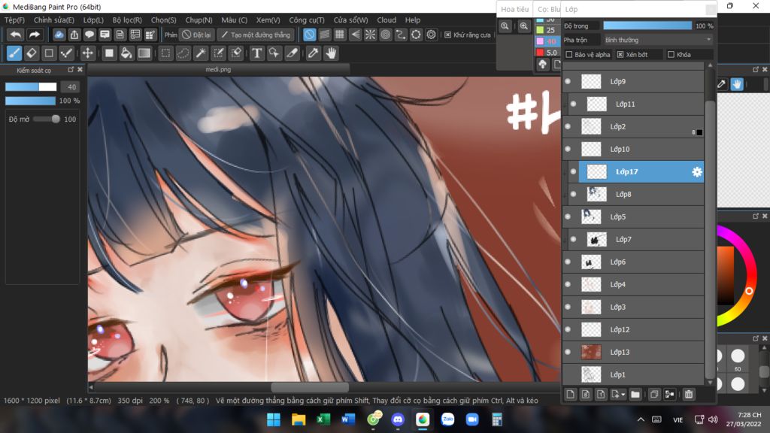This screenshot has height=433, width=770.
Task: Toggle visibility of layer Lớp13
Action: tap(568, 352)
